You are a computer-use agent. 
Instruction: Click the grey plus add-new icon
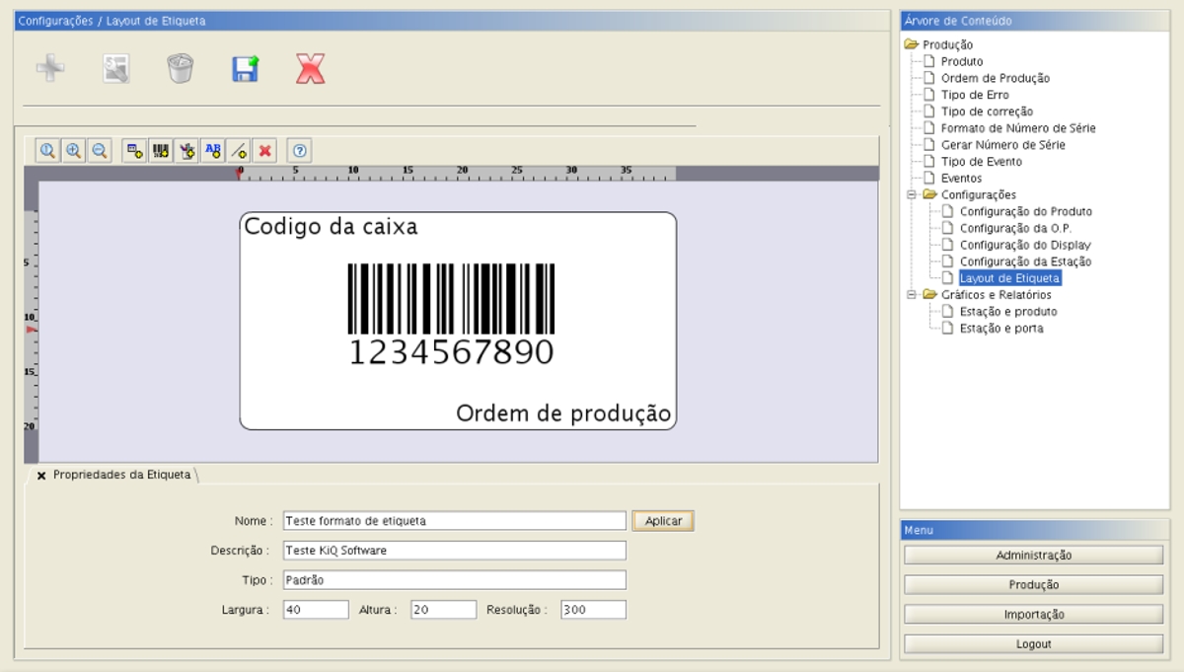[50, 68]
